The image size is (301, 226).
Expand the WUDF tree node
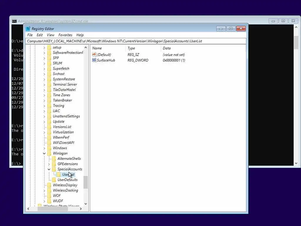[44, 201]
